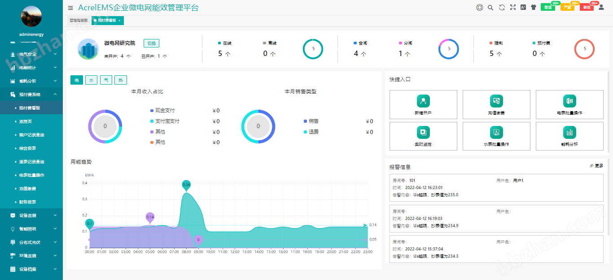Click the 充值缴费 recharge icon in quick entries
613x280 pixels.
(496, 102)
